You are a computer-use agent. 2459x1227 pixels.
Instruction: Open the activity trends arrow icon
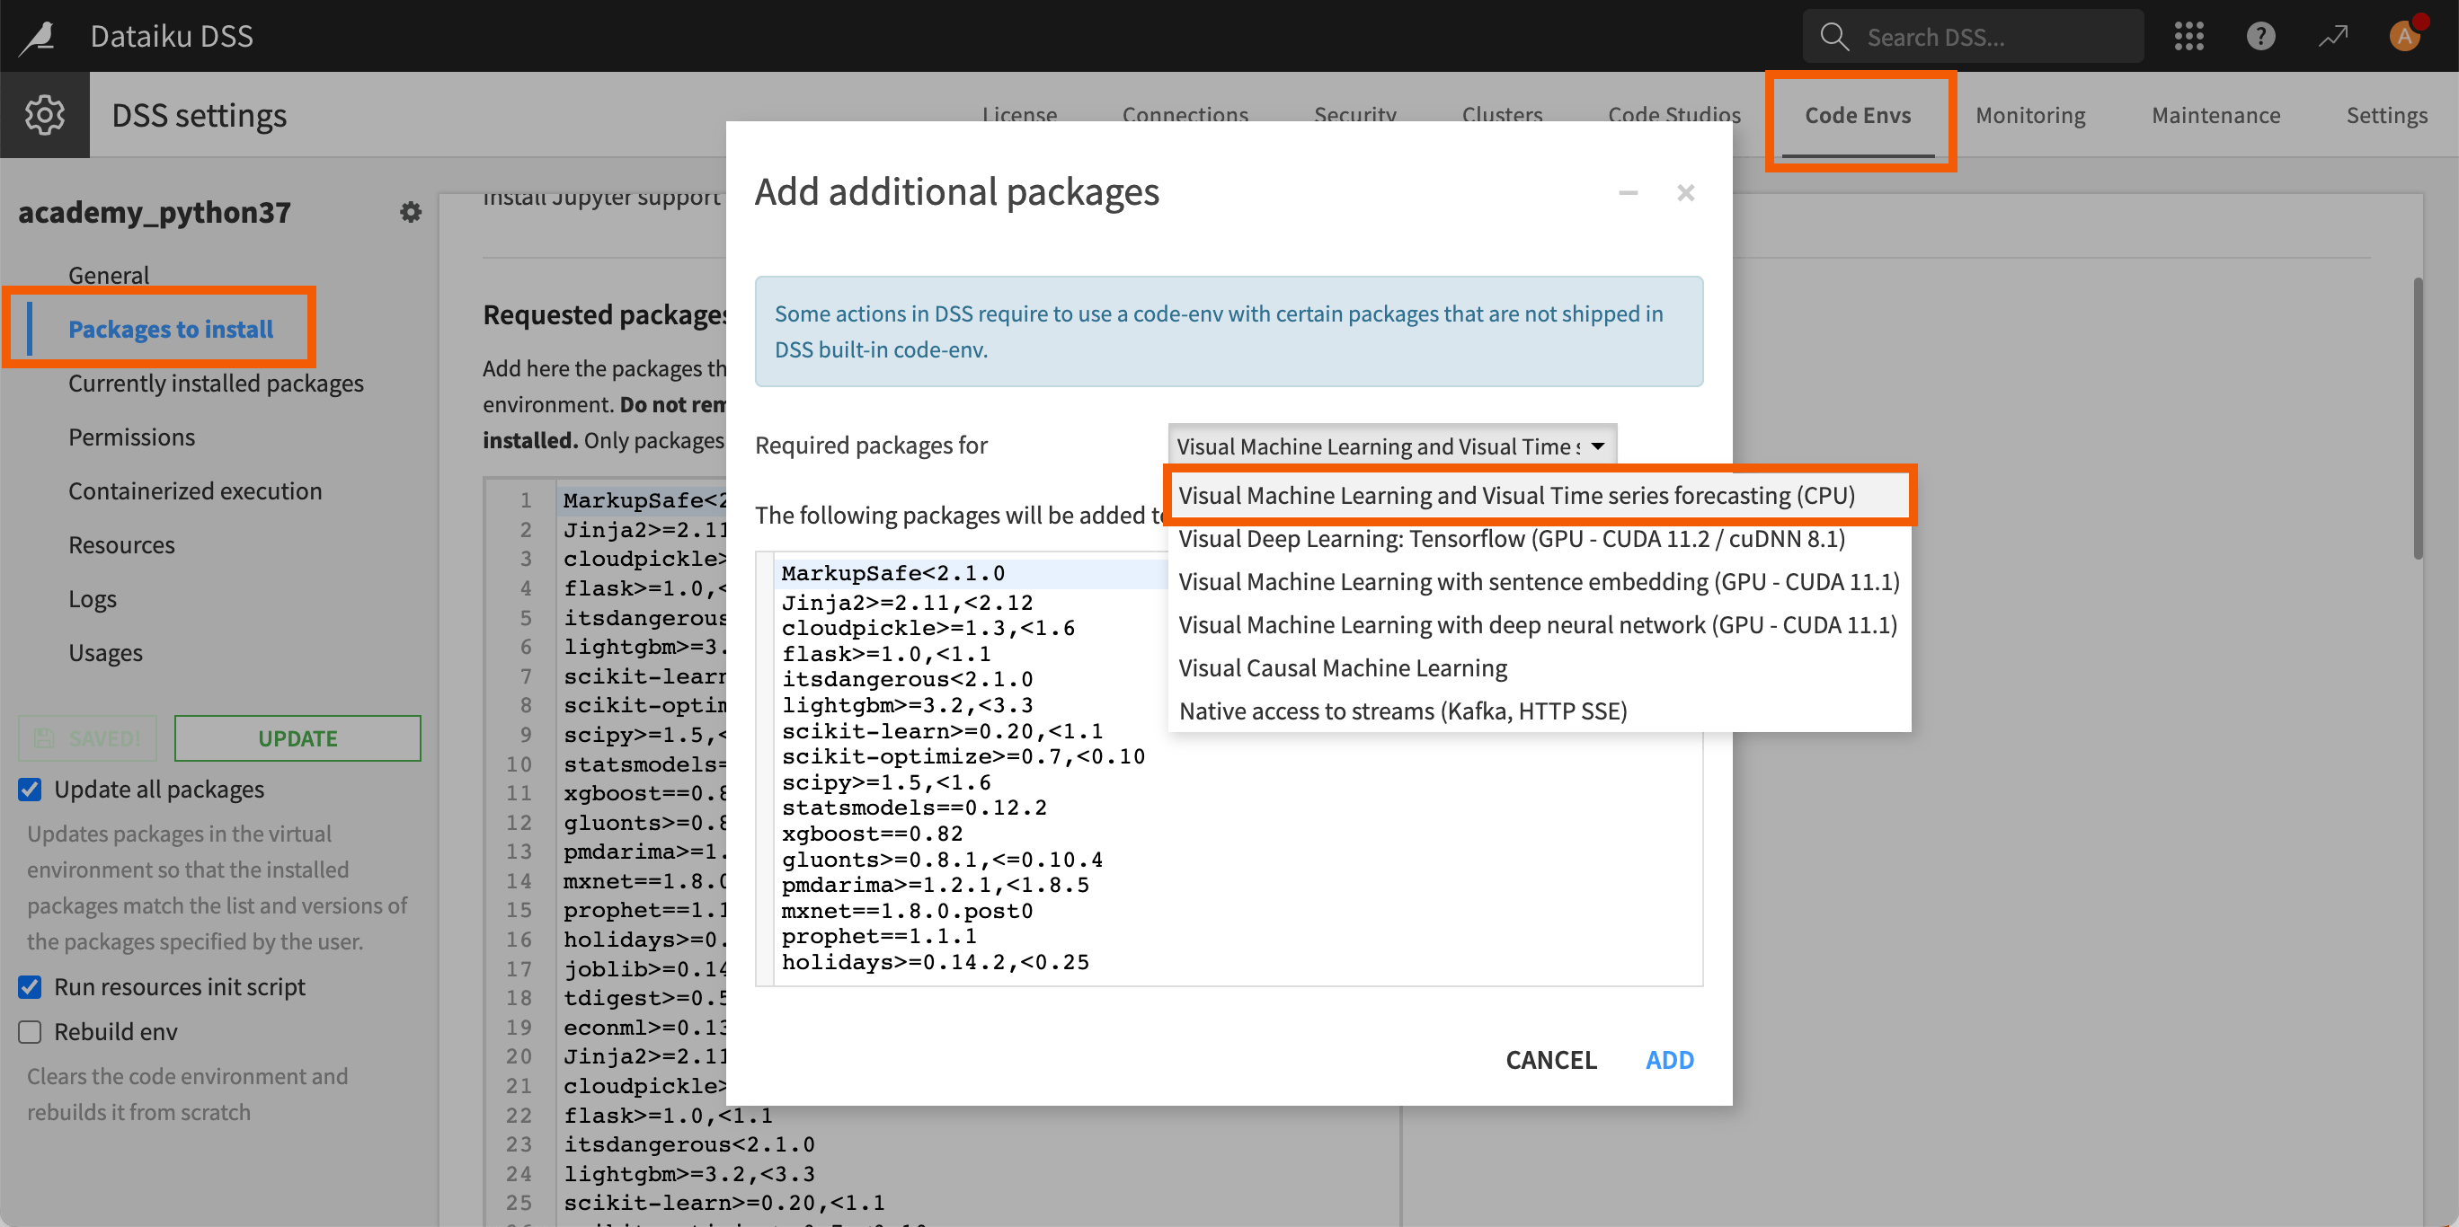pyautogui.click(x=2333, y=35)
